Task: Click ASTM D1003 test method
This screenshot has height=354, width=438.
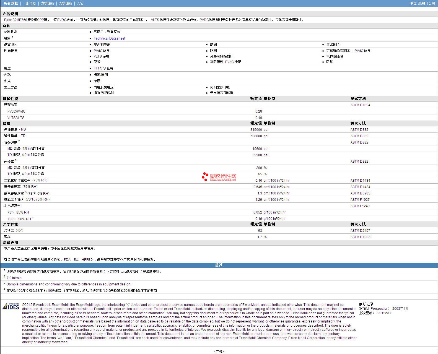Action: click(360, 237)
